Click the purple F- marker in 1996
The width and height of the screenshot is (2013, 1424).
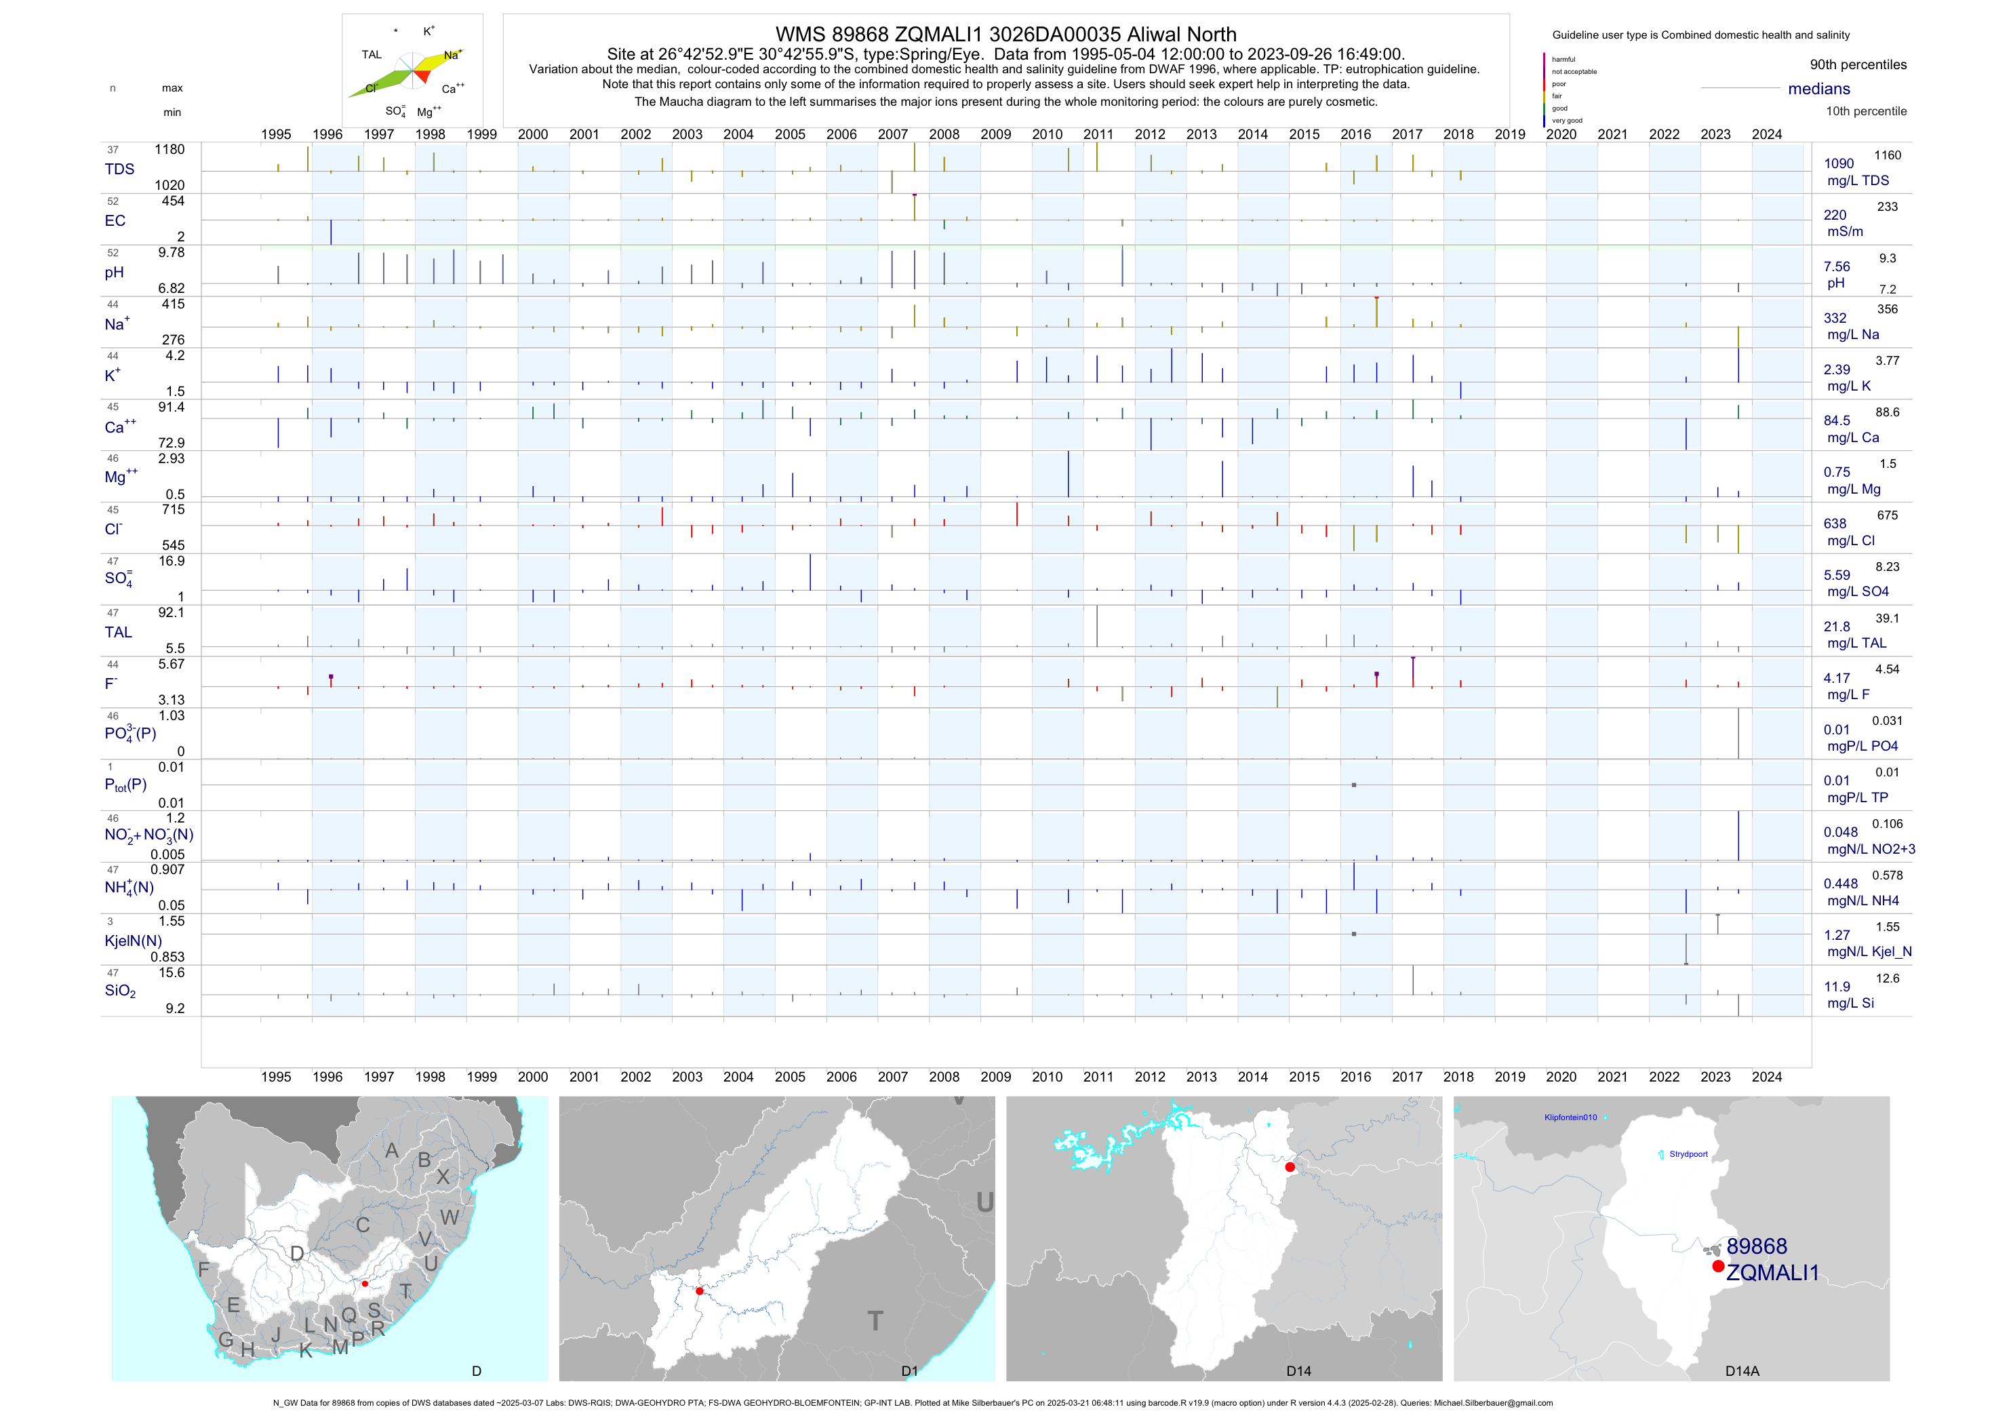pos(331,677)
